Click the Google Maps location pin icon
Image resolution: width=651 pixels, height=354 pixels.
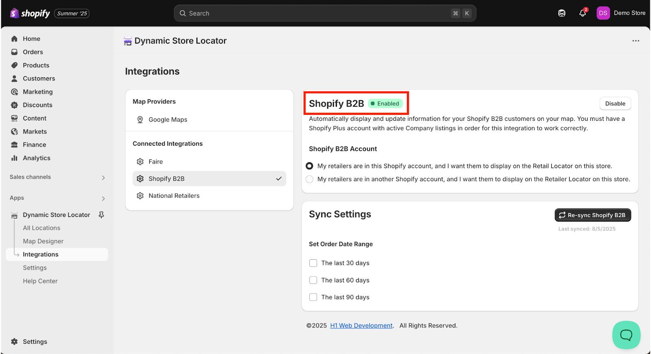coord(140,120)
